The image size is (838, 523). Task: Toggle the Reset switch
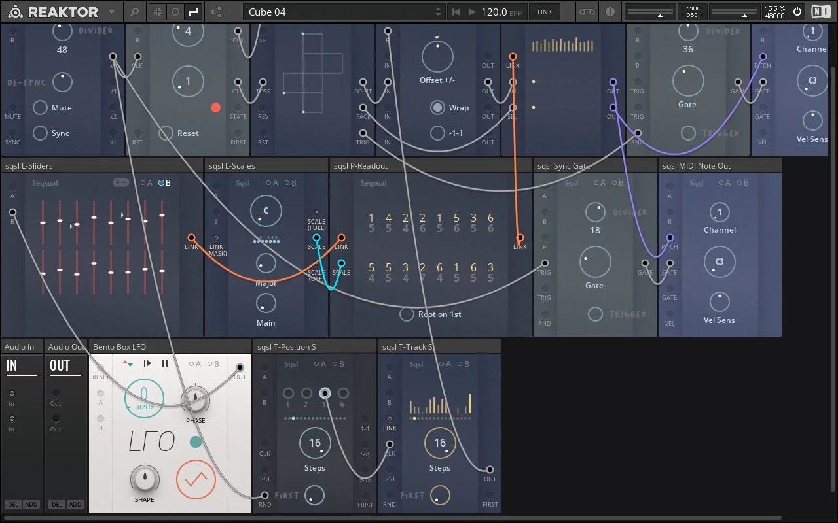[x=166, y=133]
